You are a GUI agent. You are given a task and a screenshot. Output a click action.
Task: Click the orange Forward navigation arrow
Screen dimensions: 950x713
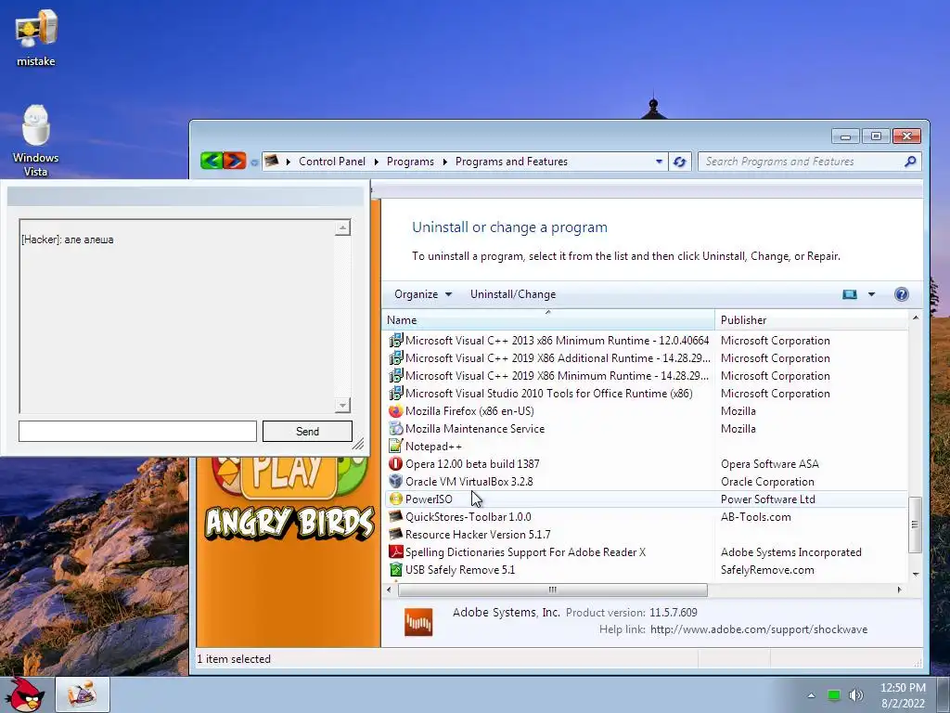pyautogui.click(x=235, y=161)
